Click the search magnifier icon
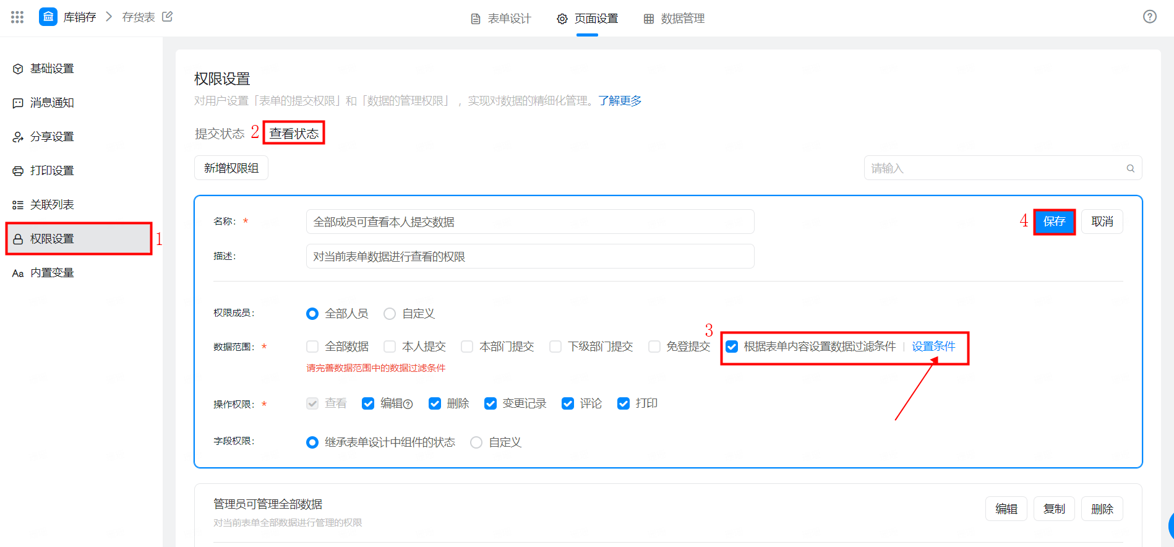 tap(1130, 168)
